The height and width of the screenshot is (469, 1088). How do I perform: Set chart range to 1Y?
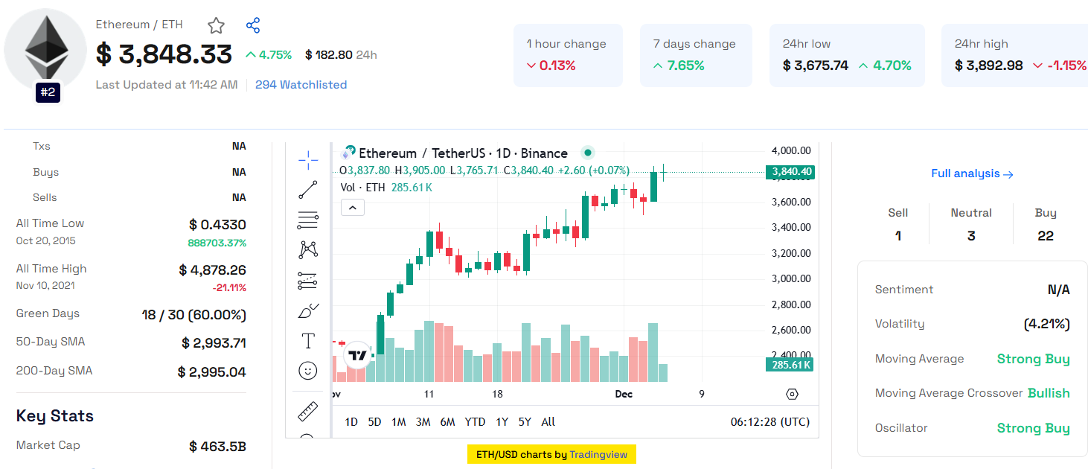(x=502, y=422)
